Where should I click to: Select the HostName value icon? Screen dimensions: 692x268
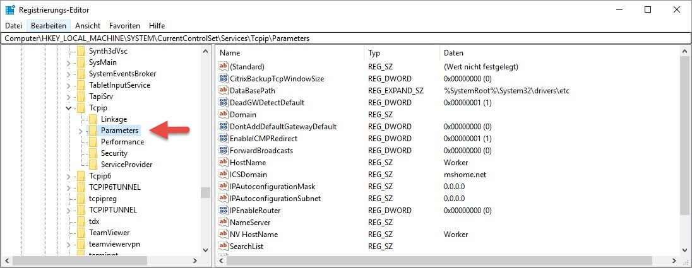coord(223,163)
